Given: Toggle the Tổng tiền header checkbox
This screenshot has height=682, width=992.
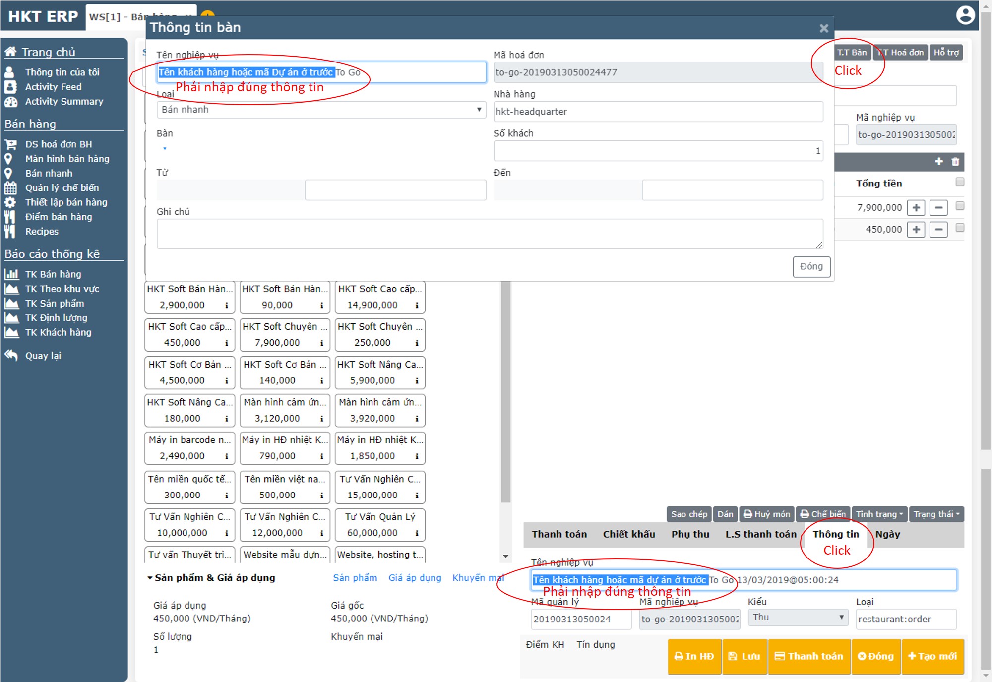Looking at the screenshot, I should coord(960,182).
